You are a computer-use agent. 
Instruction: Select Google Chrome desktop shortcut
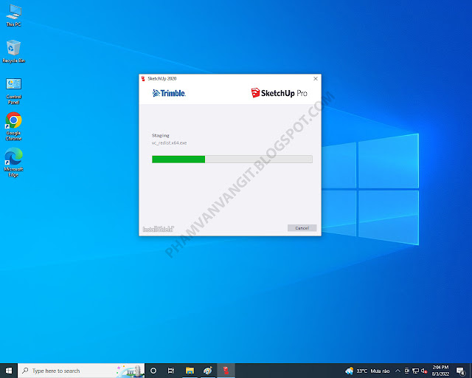coord(13,126)
